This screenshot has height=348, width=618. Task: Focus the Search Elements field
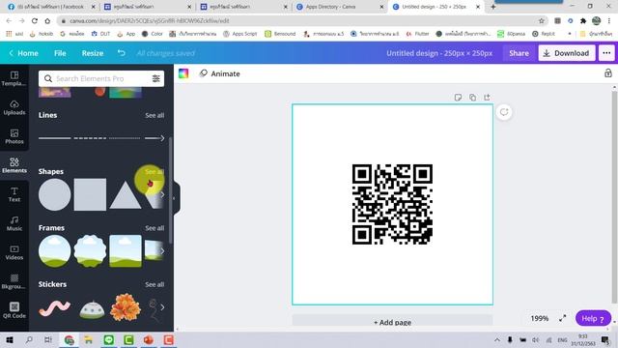pos(101,78)
